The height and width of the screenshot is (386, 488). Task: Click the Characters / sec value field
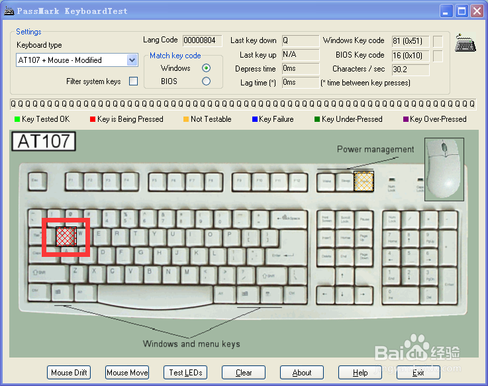(x=411, y=70)
